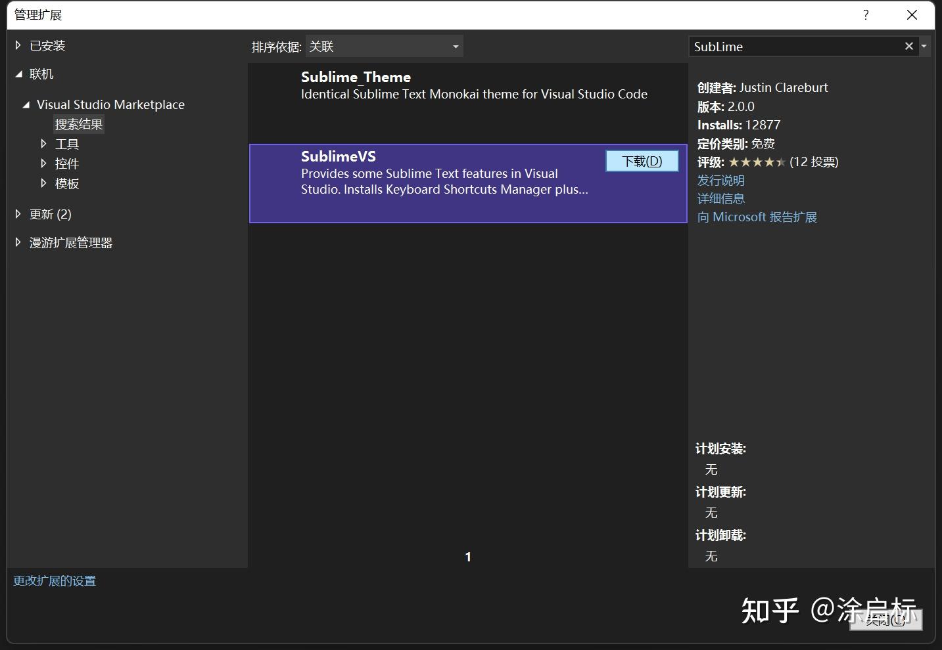
Task: Click the 管理扩展 window title
Action: pos(38,15)
